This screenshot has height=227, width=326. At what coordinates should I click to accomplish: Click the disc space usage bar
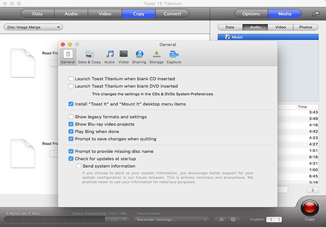click(x=55, y=219)
